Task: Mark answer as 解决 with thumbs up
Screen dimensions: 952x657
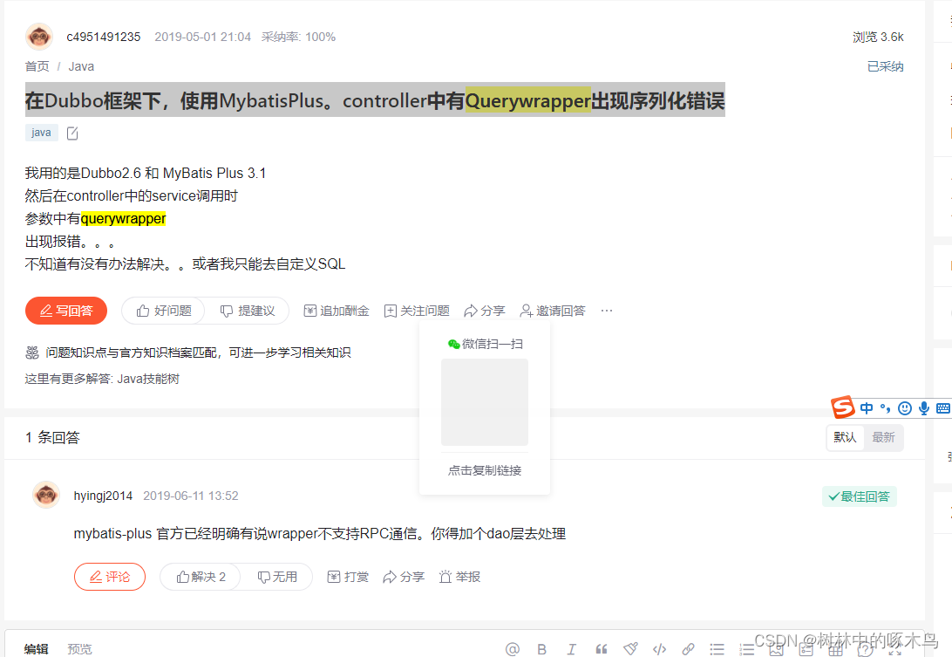Action: pos(201,577)
